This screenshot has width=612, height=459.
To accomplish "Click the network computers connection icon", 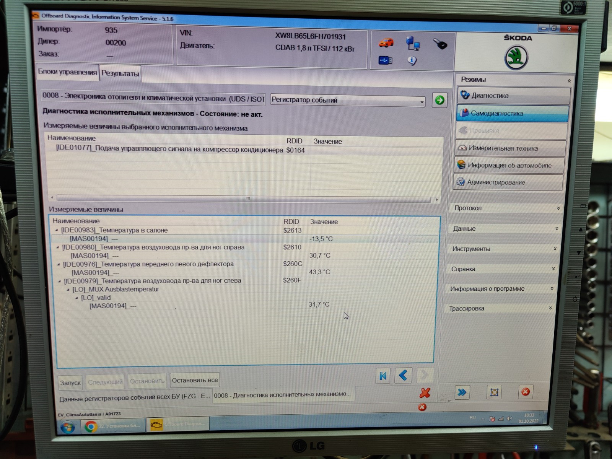I will 413,43.
